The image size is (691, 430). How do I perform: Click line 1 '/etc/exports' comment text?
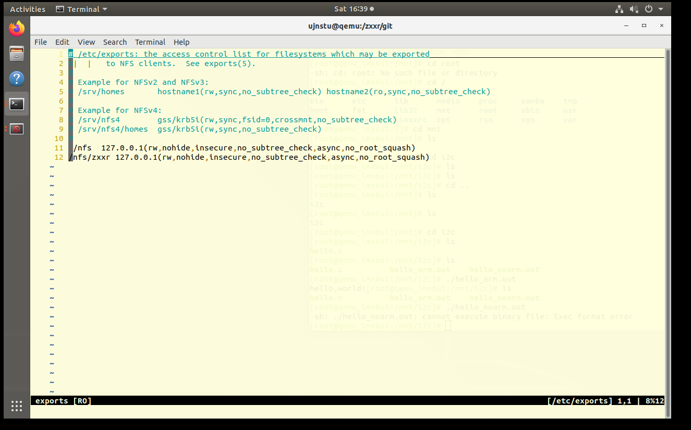[253, 54]
